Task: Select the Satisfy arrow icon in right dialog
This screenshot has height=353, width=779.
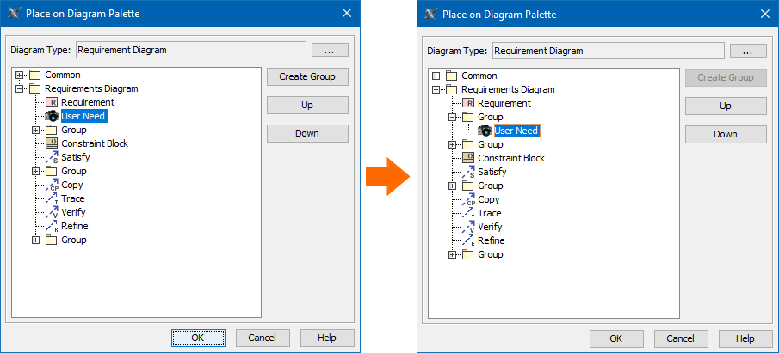Action: (468, 172)
